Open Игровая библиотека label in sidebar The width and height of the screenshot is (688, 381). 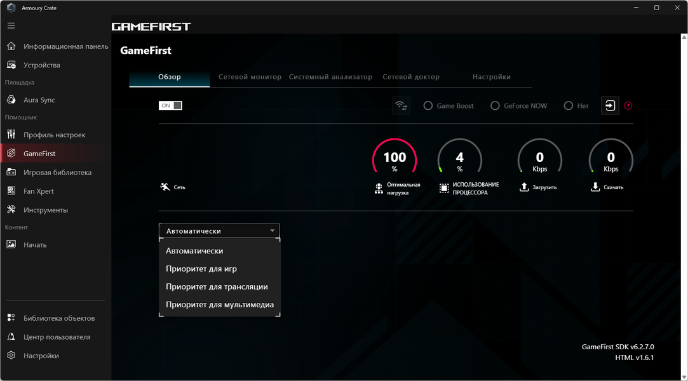point(57,173)
